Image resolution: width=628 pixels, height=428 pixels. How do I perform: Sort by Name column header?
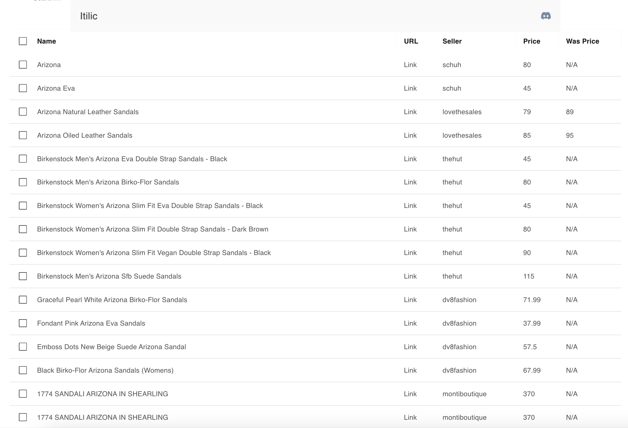[46, 41]
